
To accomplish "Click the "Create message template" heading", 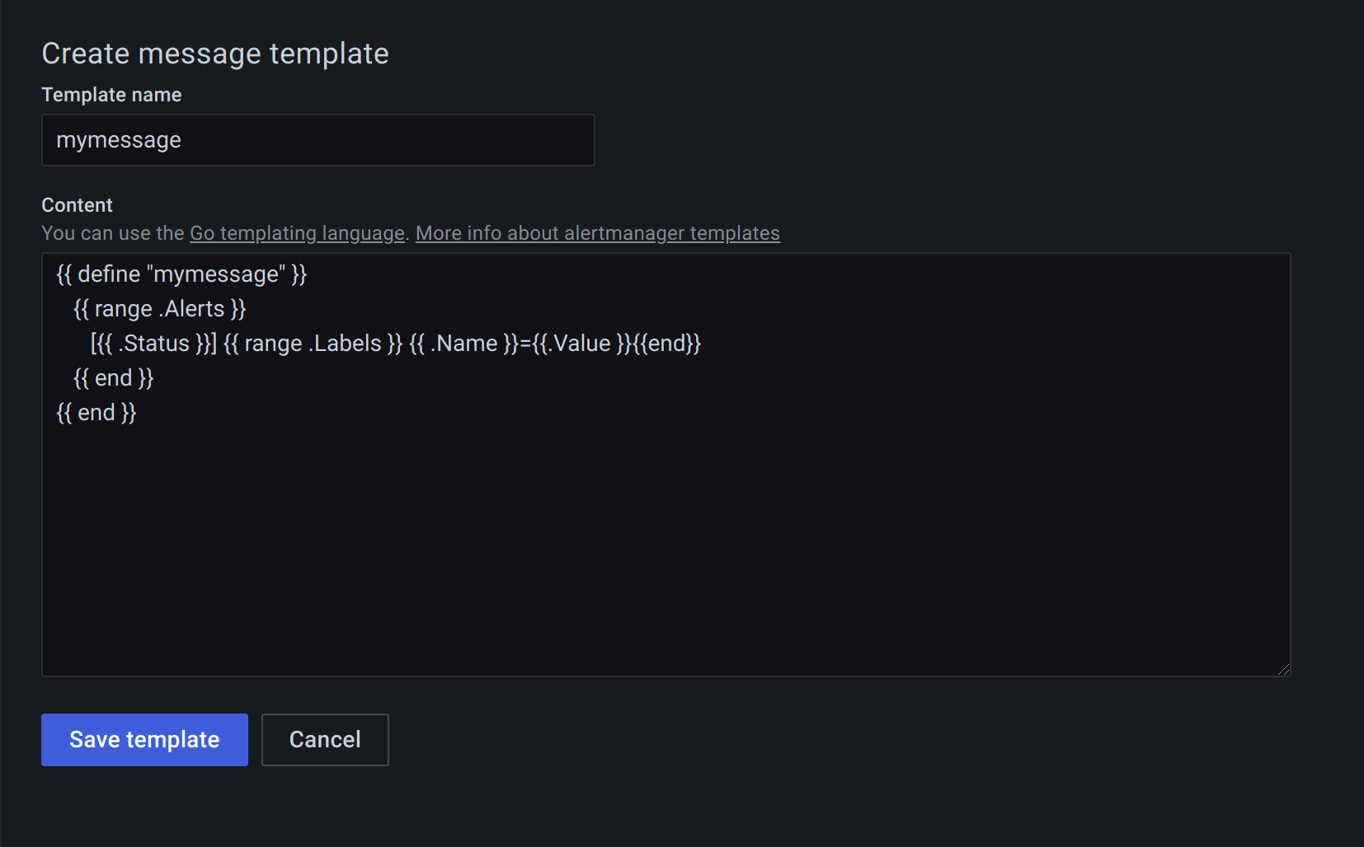I will pos(215,53).
